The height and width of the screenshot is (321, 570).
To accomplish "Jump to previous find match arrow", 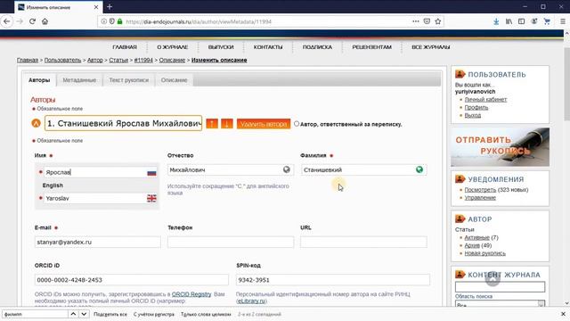I will [x=73, y=314].
